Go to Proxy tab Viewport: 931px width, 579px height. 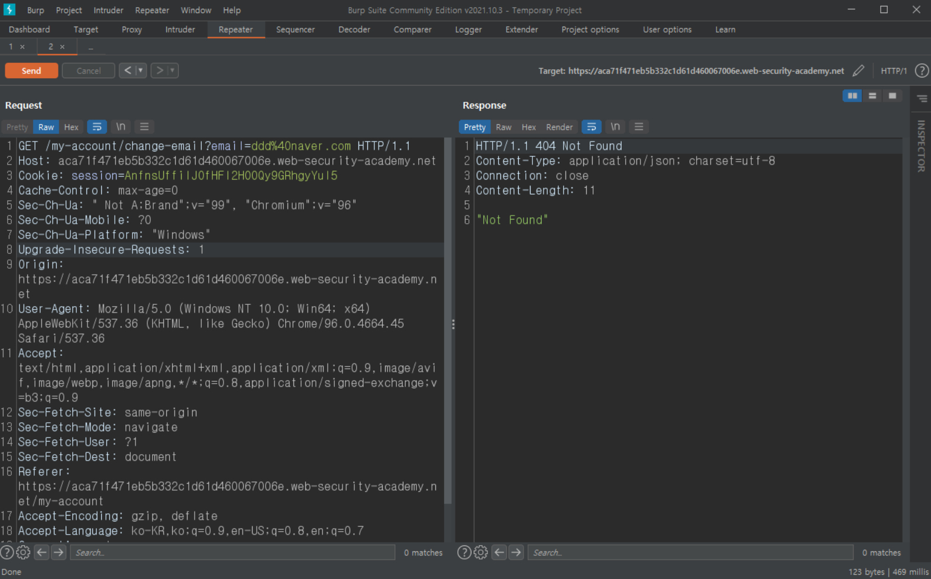[x=131, y=30]
